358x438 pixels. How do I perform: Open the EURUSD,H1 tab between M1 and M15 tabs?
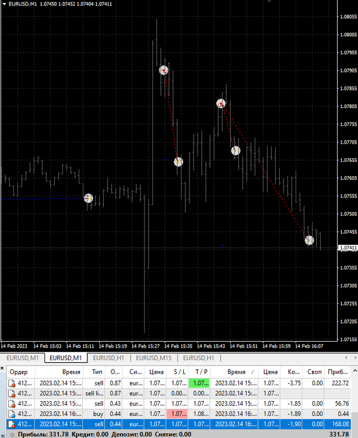[108, 358]
